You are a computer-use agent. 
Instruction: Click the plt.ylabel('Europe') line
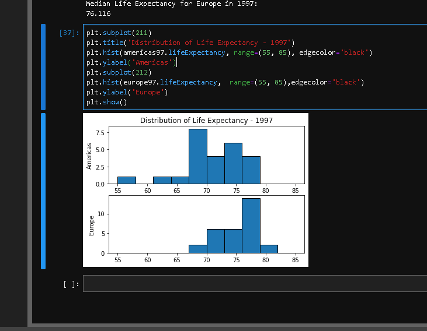click(x=127, y=92)
